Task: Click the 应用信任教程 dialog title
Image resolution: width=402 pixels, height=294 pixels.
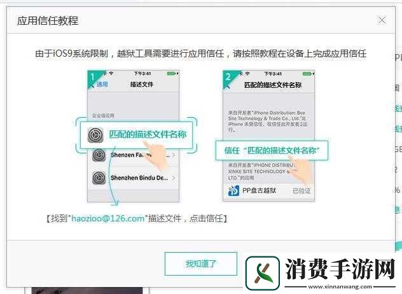Action: (48, 21)
